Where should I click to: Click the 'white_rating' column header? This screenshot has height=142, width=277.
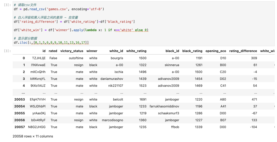tap(136, 51)
